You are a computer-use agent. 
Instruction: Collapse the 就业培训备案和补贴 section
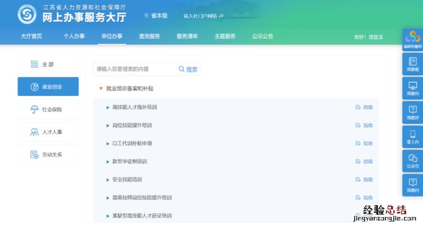(x=101, y=88)
